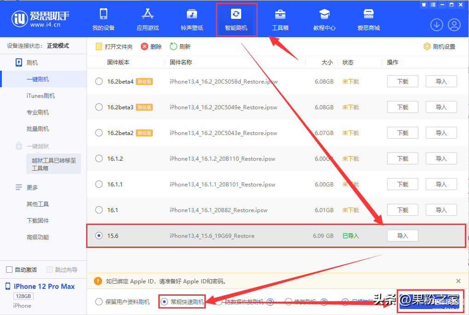Collapse the 刷机 sidebar section
This screenshot has width=469, height=315.
(32, 62)
